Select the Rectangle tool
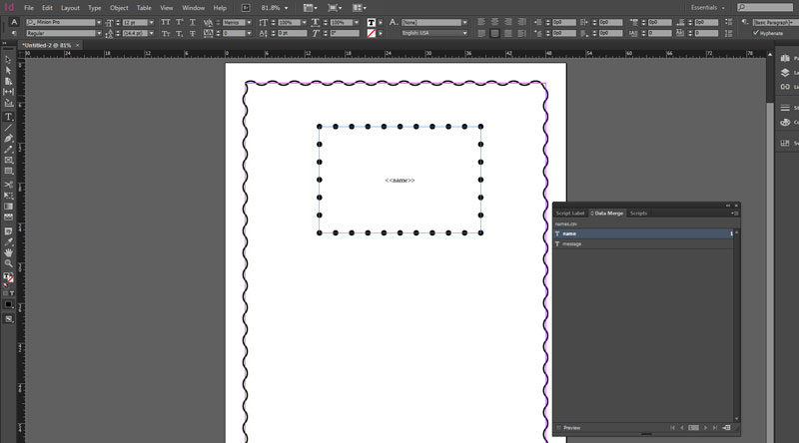The width and height of the screenshot is (799, 443). point(8,171)
